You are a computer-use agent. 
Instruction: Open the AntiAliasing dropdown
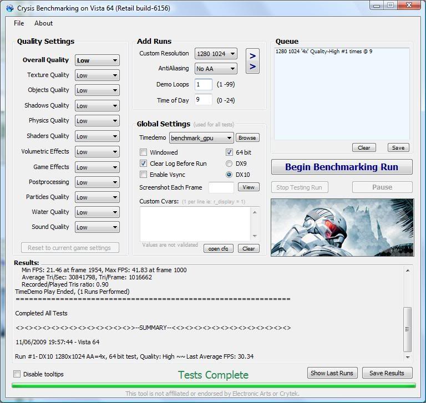tap(216, 69)
